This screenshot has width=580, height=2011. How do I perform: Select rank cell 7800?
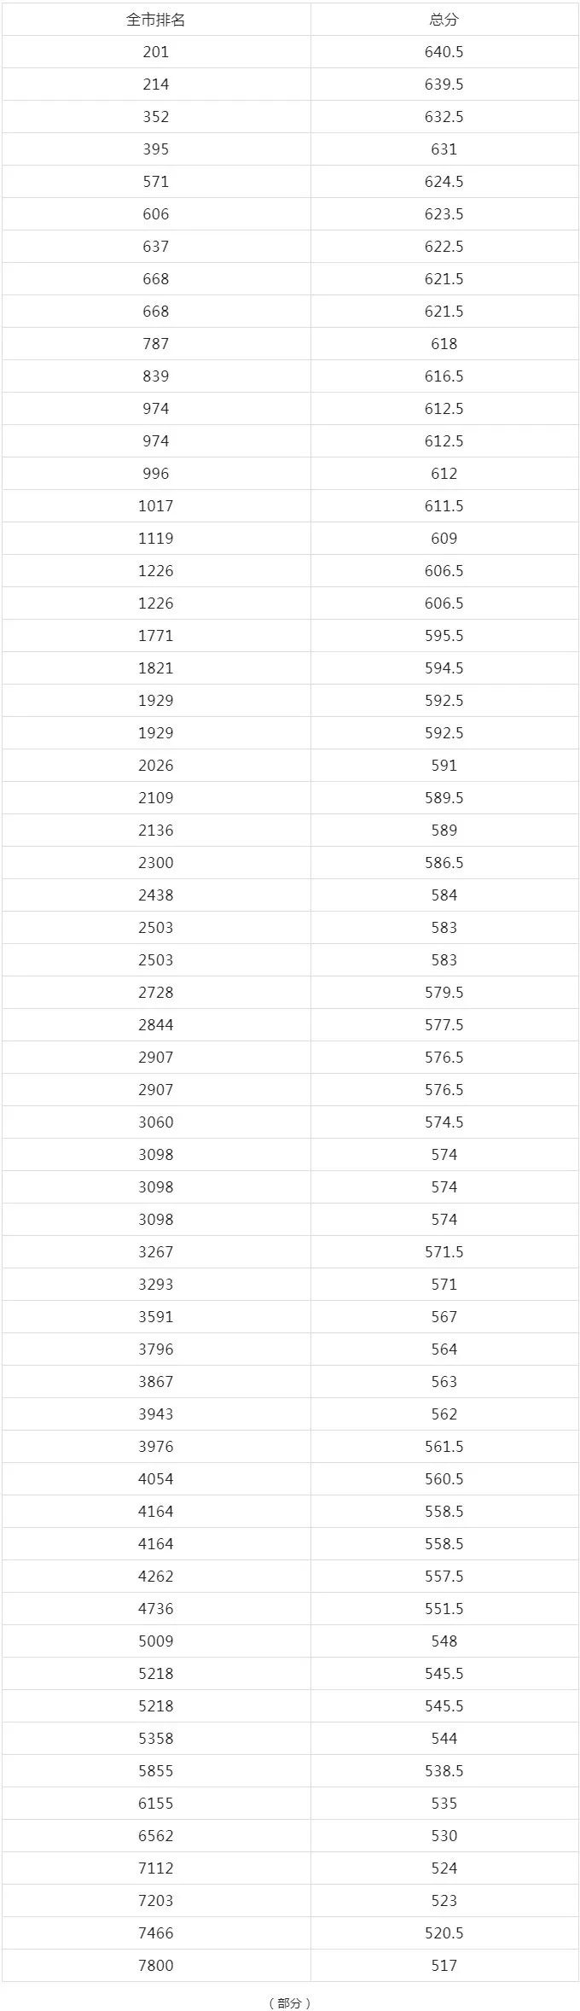156,1966
